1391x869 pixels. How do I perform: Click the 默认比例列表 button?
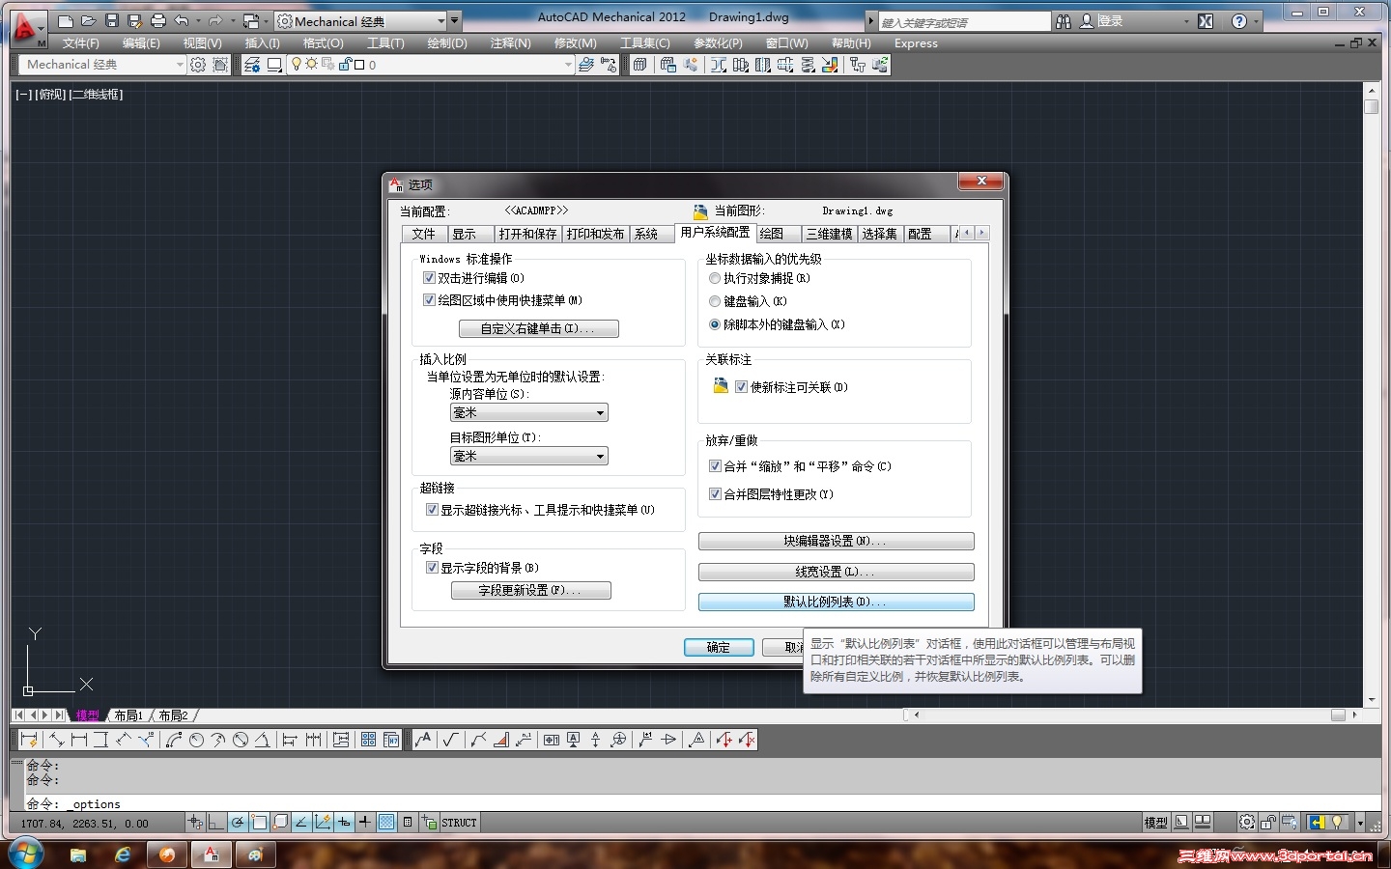click(x=836, y=602)
